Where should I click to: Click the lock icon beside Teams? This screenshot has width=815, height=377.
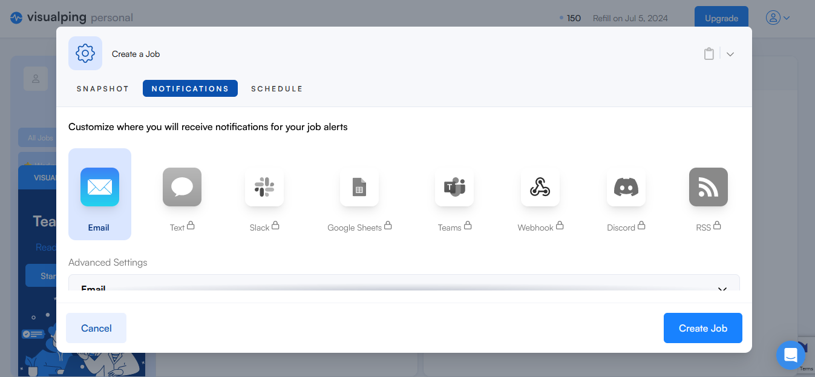point(468,226)
